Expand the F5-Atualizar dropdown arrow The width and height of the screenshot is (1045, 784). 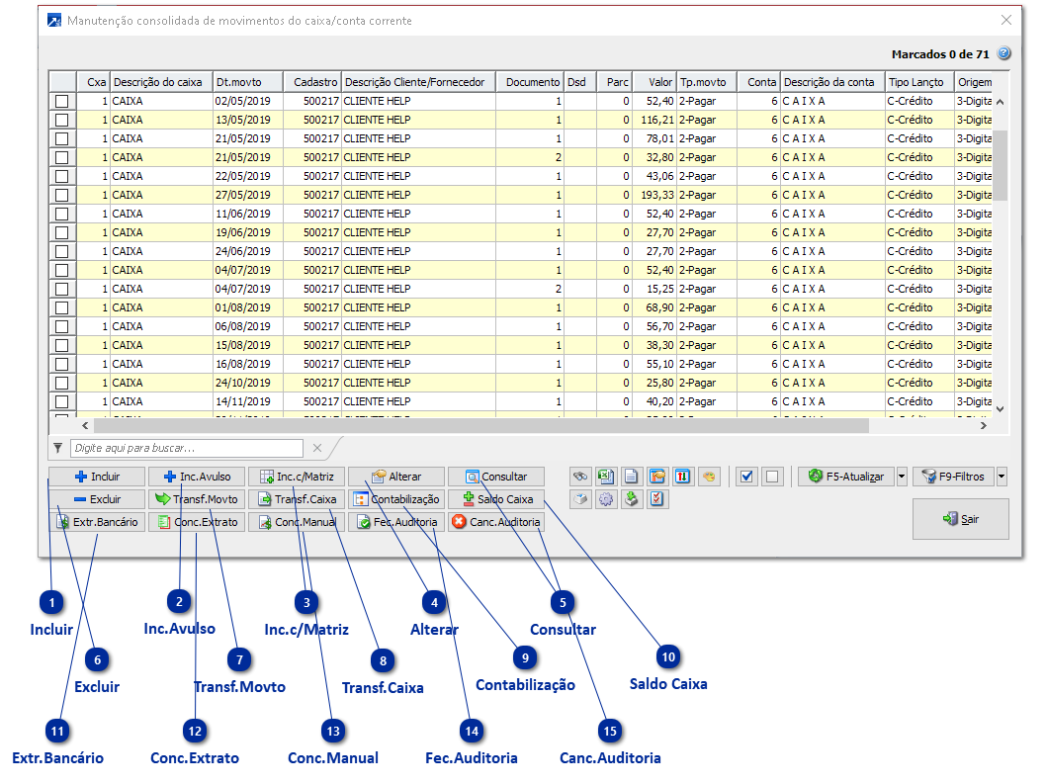tap(901, 477)
